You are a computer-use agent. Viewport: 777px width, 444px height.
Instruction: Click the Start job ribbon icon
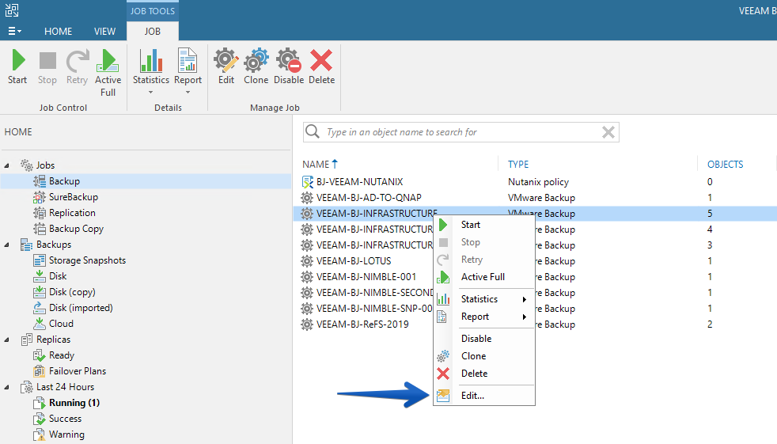point(18,67)
